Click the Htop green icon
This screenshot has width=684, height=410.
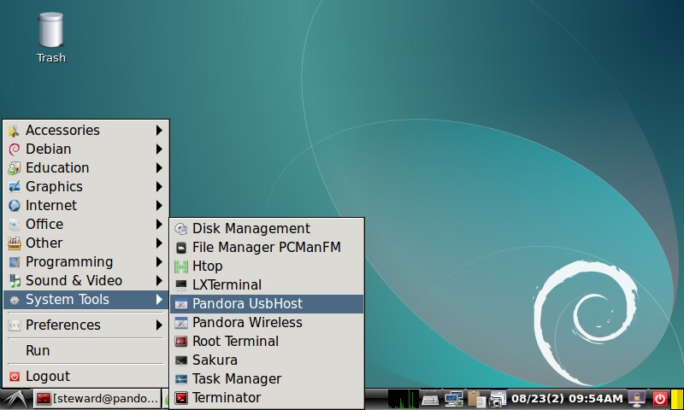pyautogui.click(x=181, y=266)
